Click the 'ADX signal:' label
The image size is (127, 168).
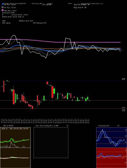click(6, 23)
